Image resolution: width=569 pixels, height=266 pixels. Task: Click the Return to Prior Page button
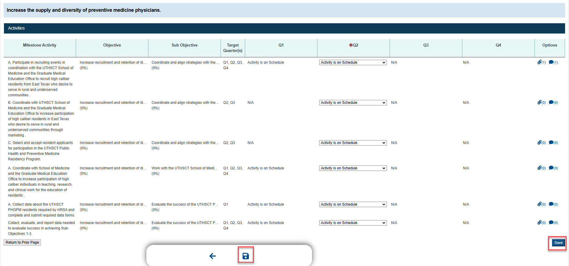point(22,242)
